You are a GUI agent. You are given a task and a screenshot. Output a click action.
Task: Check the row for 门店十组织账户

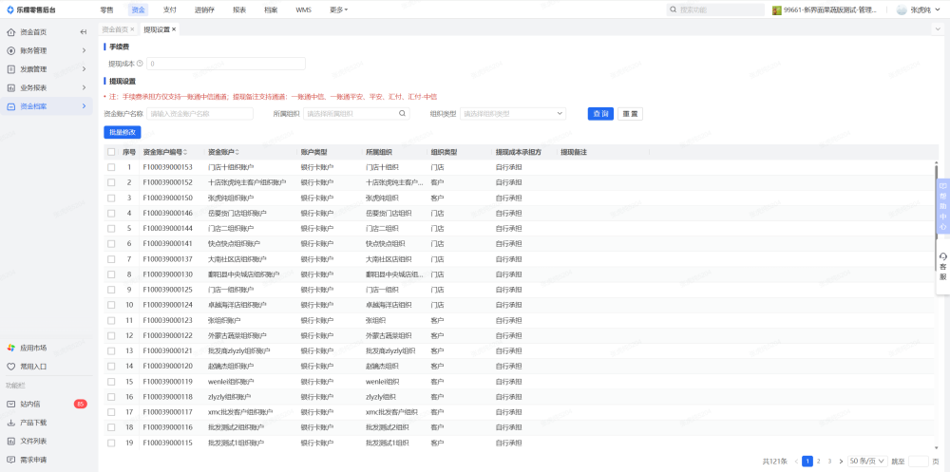point(111,167)
